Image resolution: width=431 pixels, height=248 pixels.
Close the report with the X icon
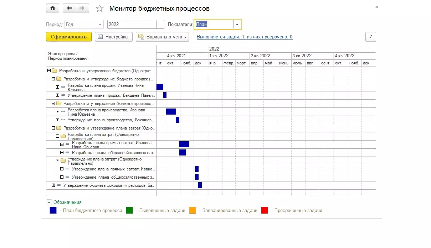coord(376,7)
